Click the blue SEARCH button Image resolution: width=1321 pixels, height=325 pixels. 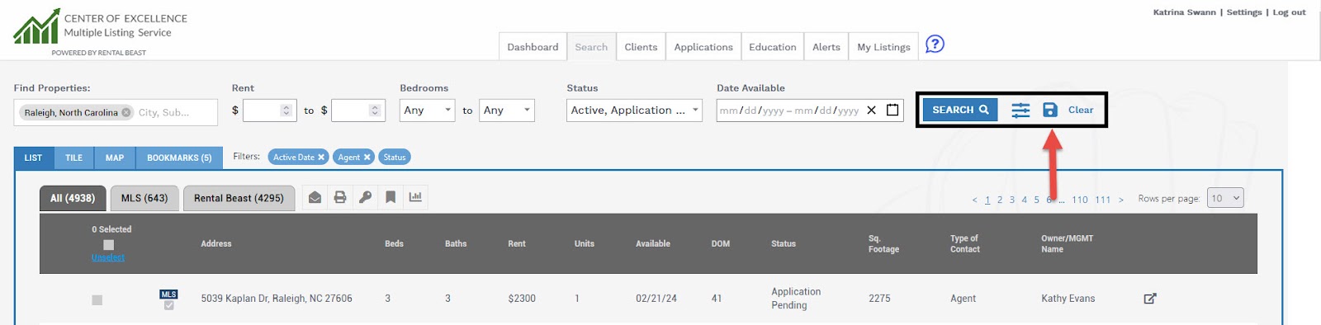coord(960,110)
